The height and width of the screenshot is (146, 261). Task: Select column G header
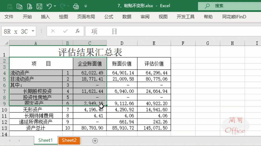(207, 43)
